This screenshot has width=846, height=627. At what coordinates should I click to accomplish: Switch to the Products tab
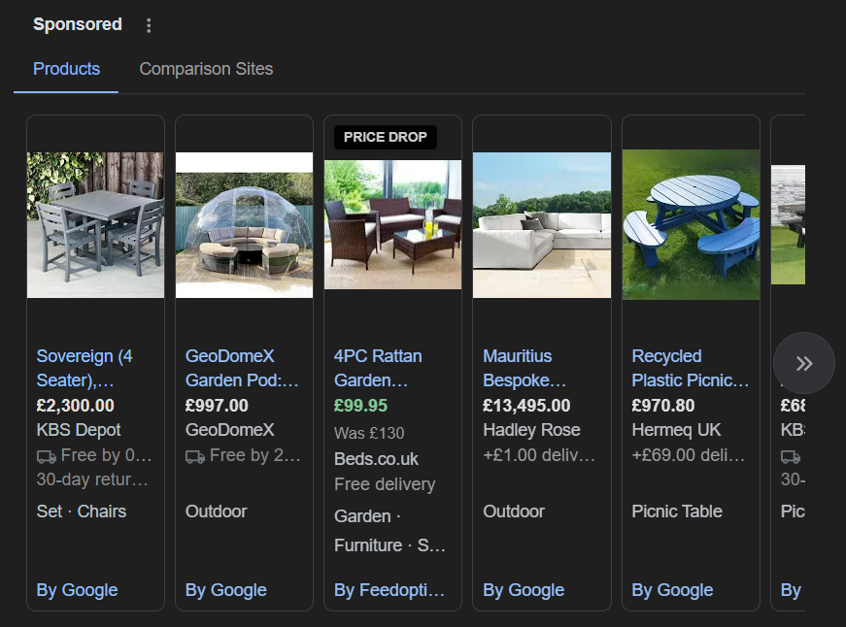(66, 69)
